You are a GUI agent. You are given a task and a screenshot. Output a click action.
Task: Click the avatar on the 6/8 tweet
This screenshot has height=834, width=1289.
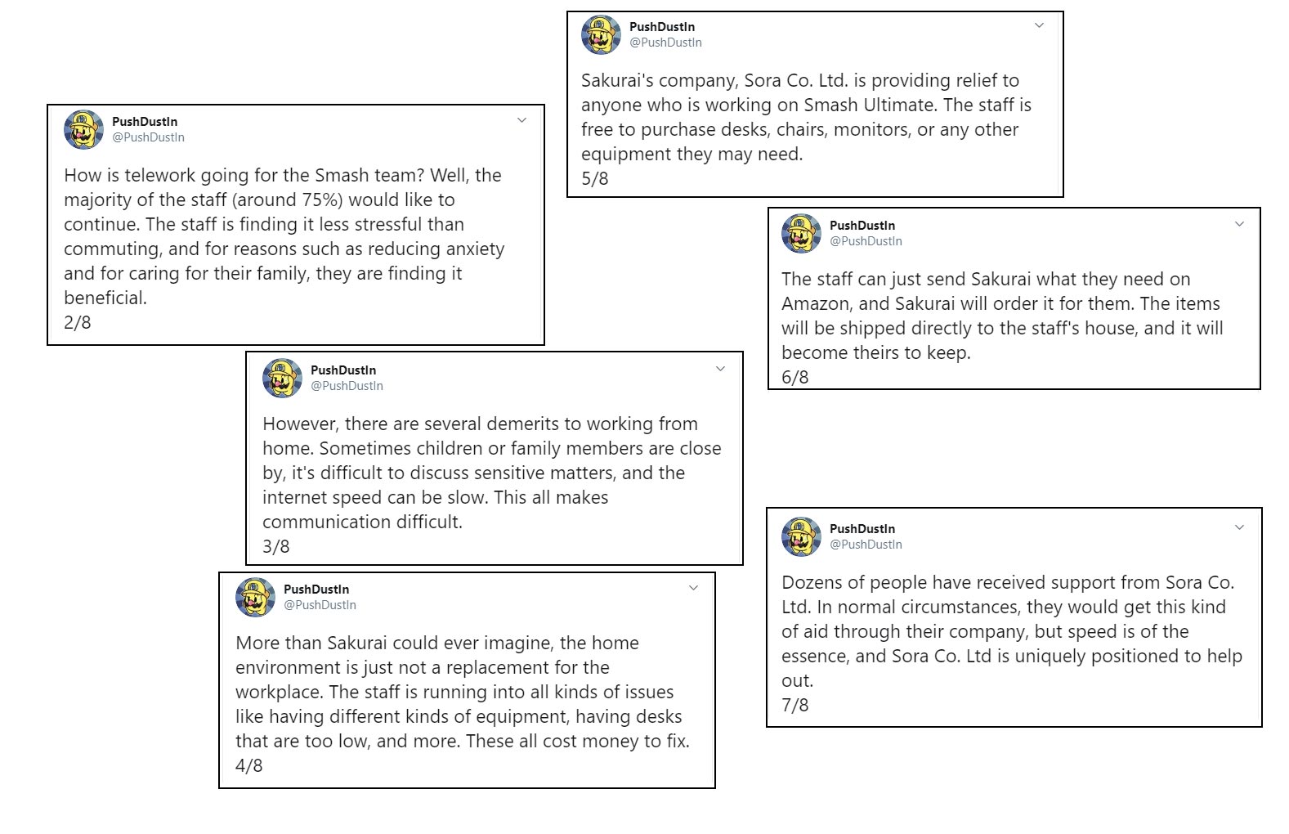click(x=801, y=233)
